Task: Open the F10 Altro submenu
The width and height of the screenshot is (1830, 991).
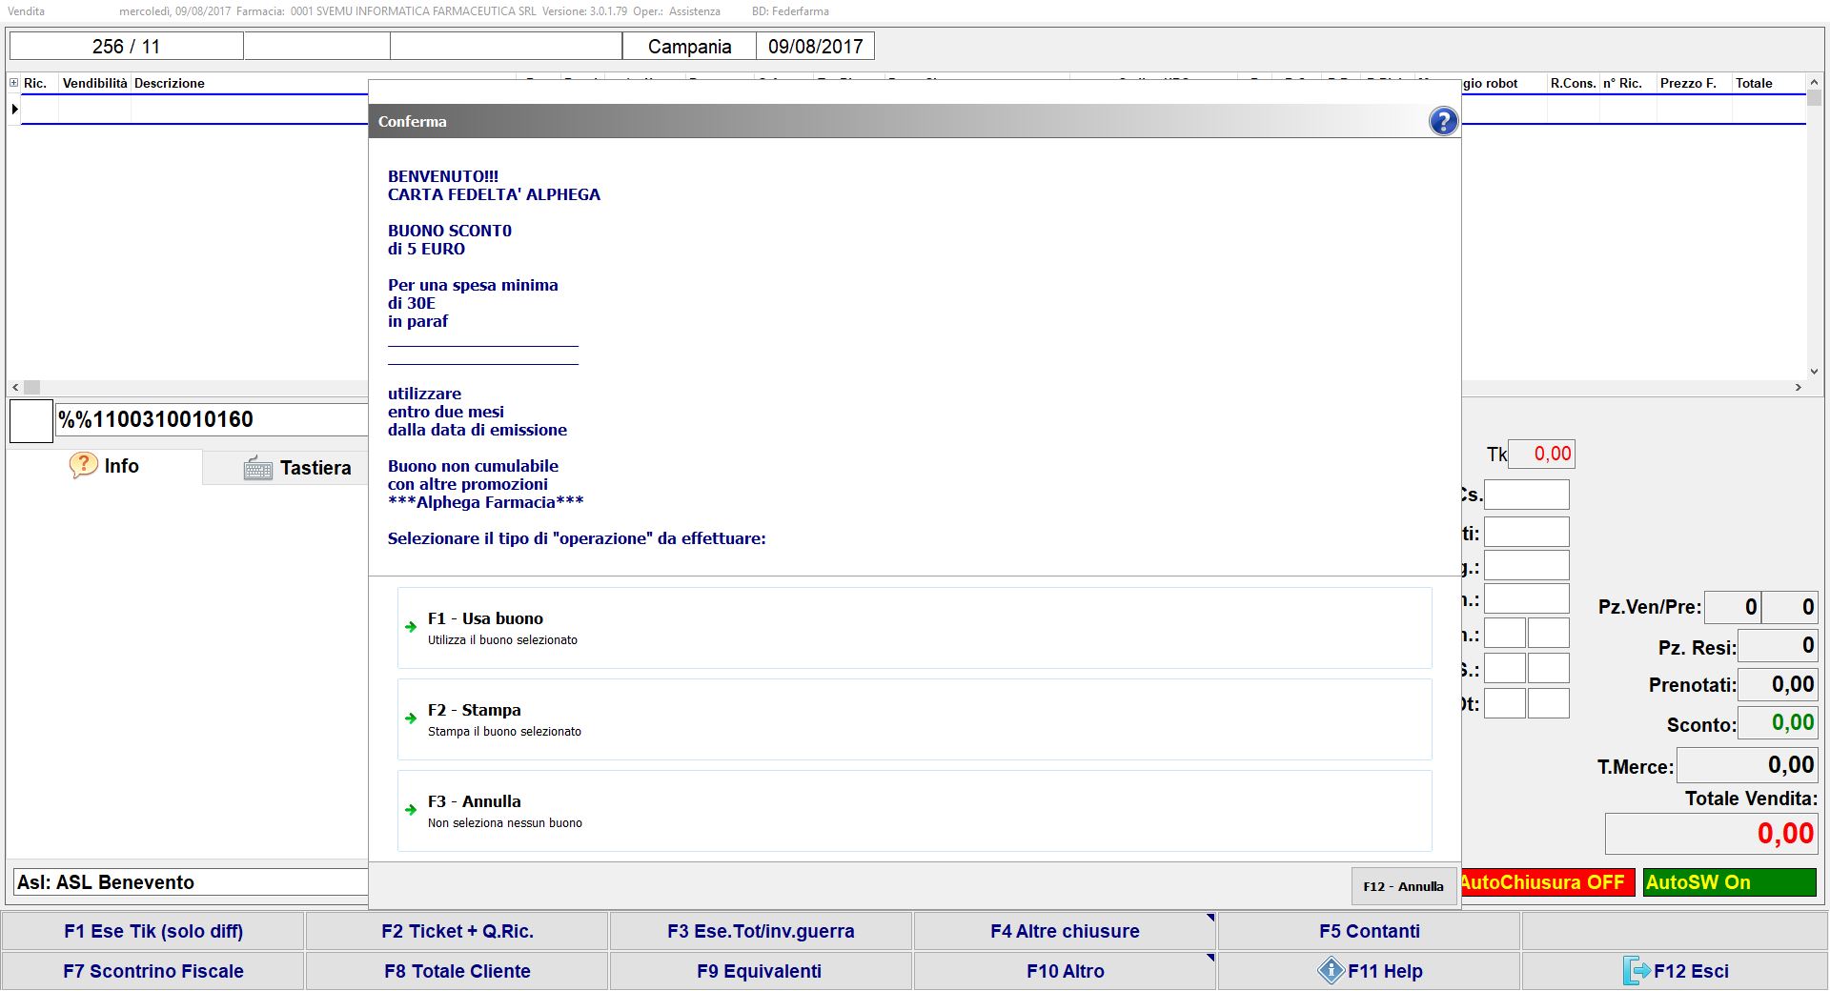Action: [1064, 971]
